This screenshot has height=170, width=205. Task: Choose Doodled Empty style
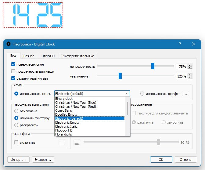(90, 114)
